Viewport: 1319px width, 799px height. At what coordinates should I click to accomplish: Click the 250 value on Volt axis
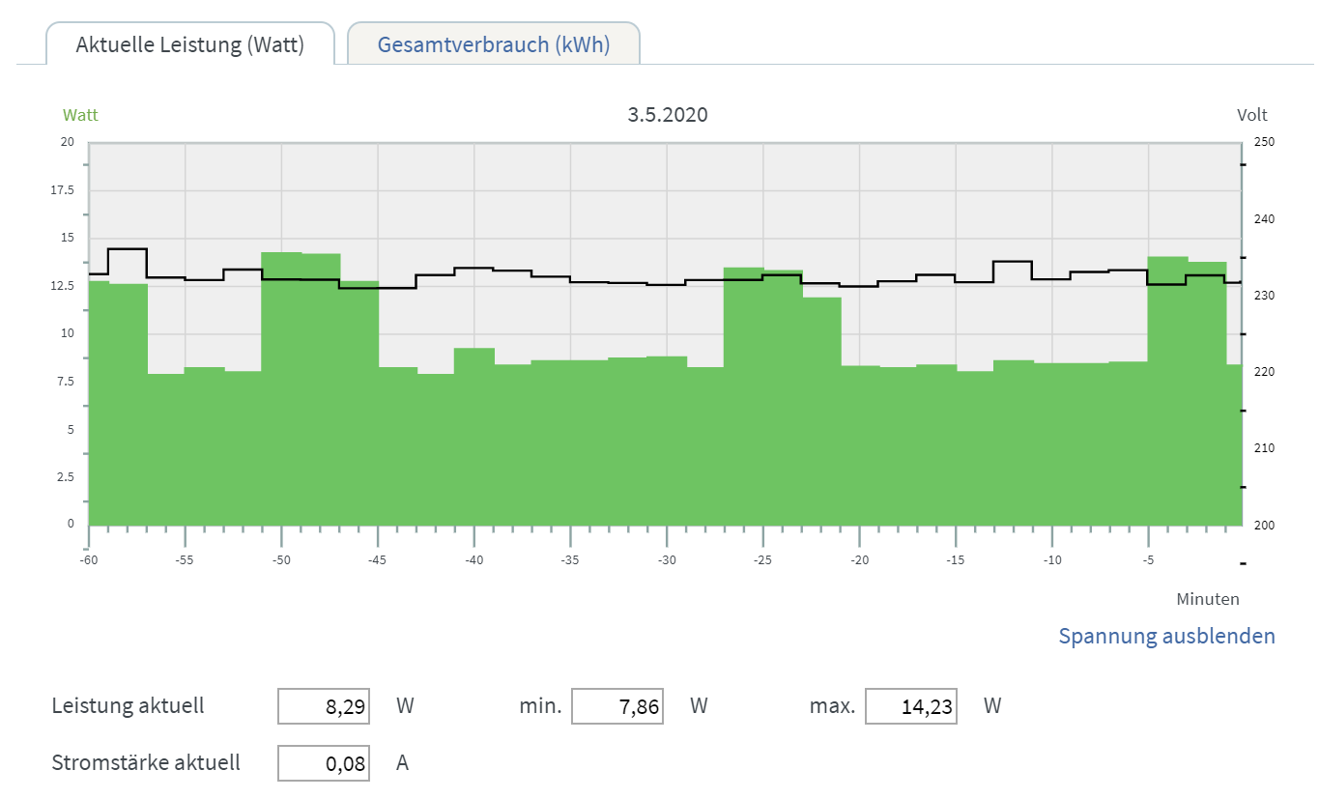coord(1265,142)
